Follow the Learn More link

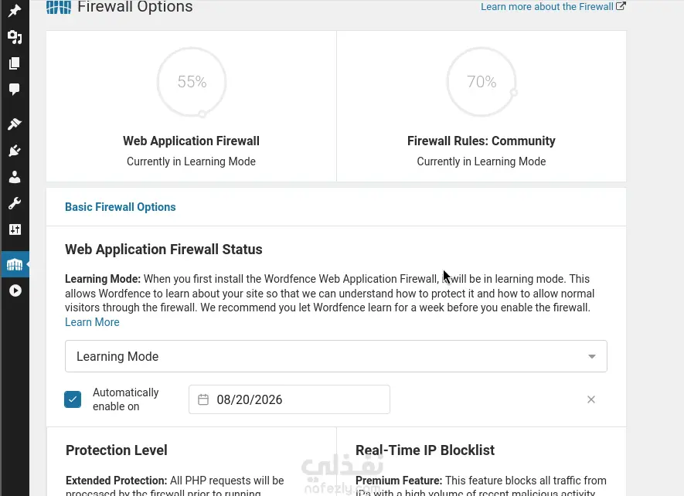[x=92, y=322]
